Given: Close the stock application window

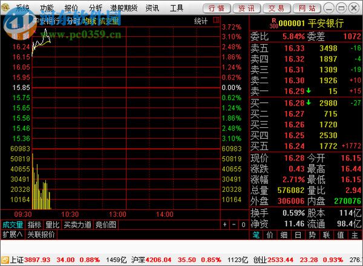Looking at the screenshot, I should (x=354, y=8).
